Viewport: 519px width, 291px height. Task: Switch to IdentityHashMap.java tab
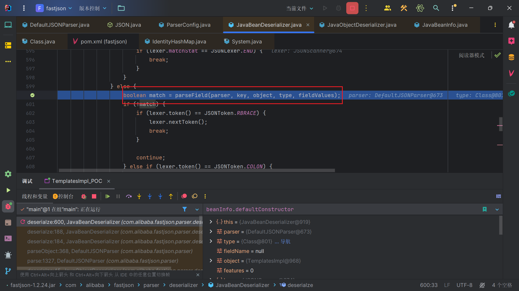(x=175, y=42)
